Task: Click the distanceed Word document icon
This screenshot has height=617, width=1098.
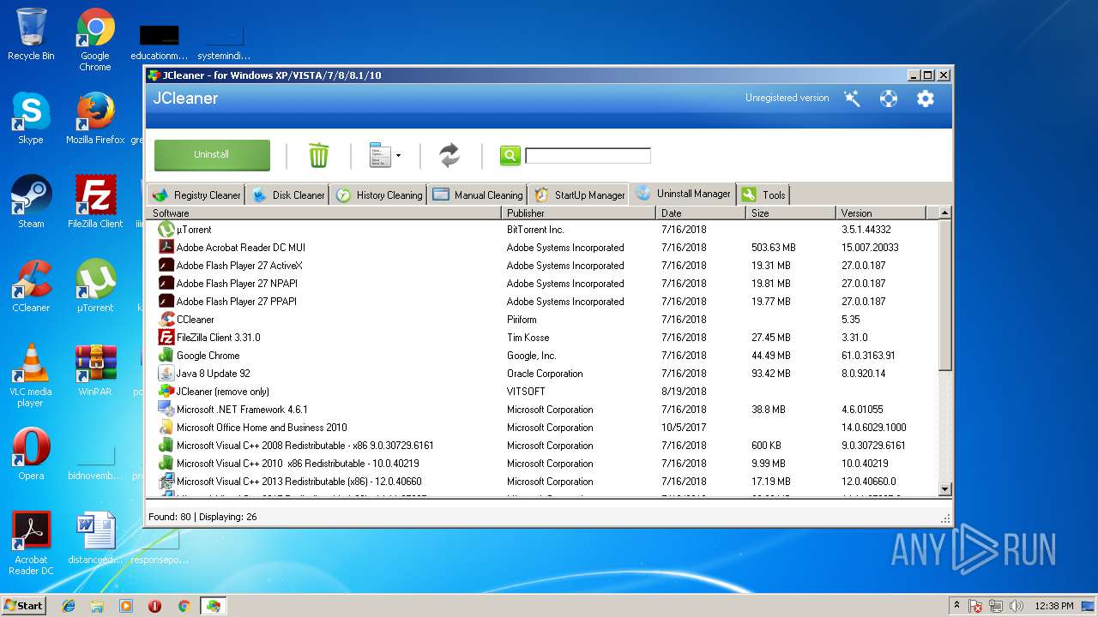Action: [x=95, y=538]
